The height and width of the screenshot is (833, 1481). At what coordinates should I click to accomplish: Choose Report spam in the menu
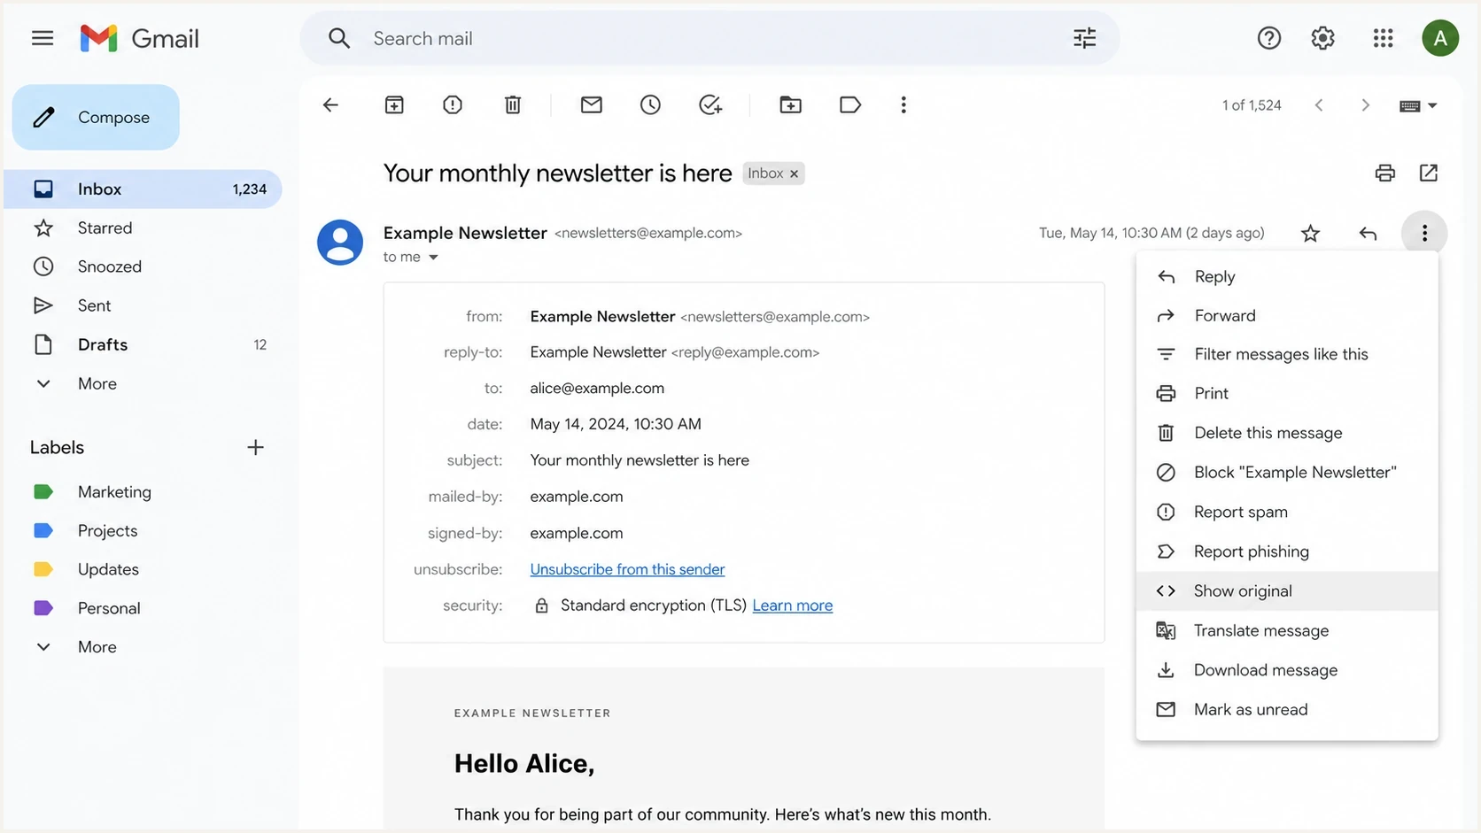(x=1287, y=512)
